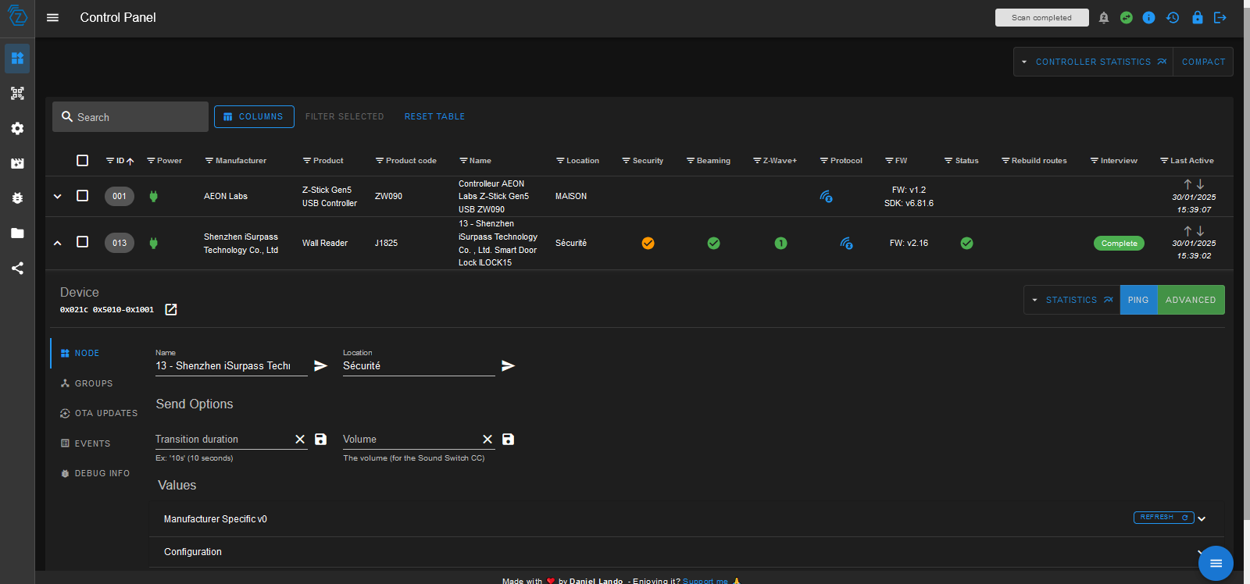This screenshot has width=1250, height=584.
Task: Click the logout icon in top bar
Action: click(1220, 17)
